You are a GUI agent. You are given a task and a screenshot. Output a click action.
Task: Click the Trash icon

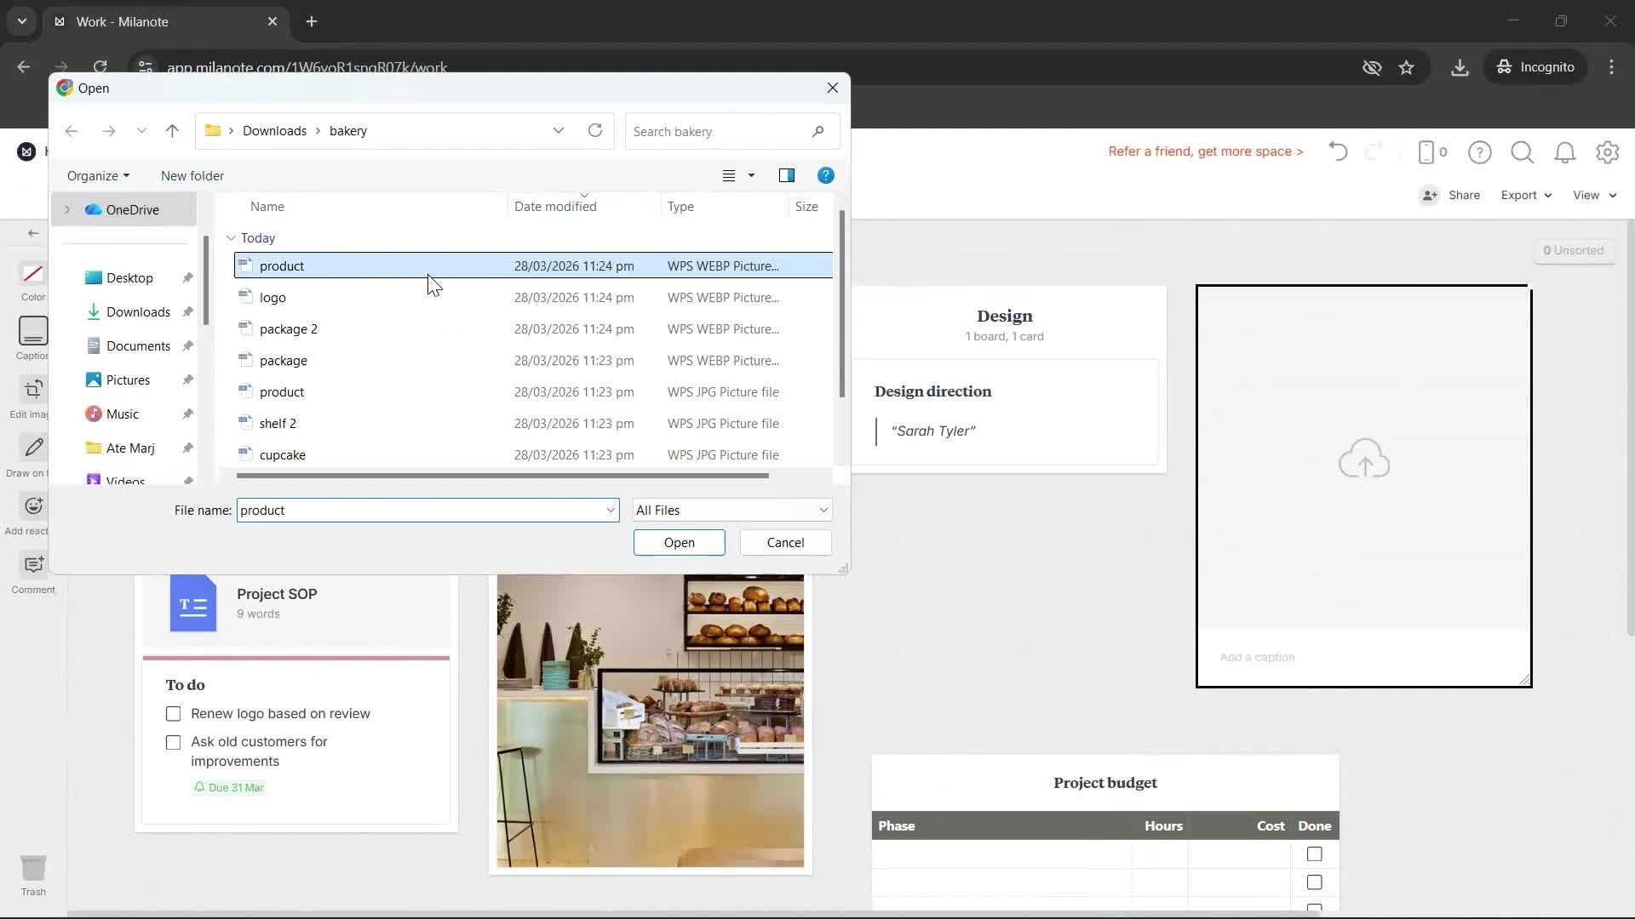[x=33, y=869]
